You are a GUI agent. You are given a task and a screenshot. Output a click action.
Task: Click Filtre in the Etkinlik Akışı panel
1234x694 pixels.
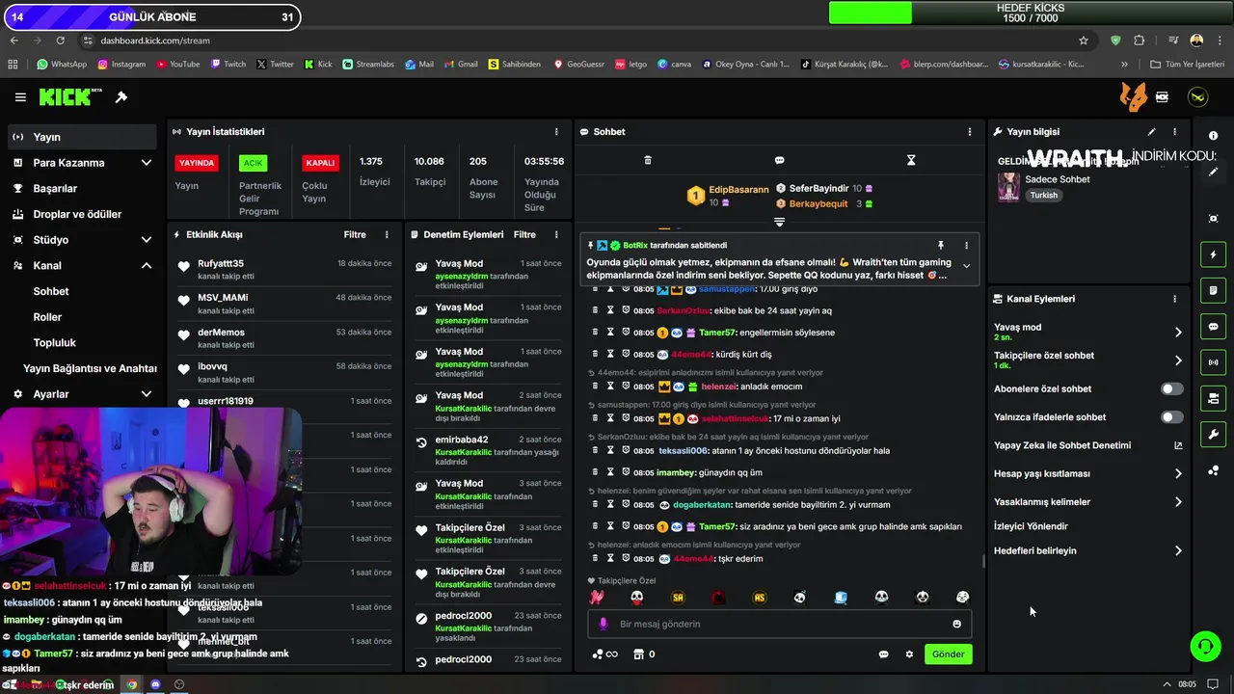(355, 234)
